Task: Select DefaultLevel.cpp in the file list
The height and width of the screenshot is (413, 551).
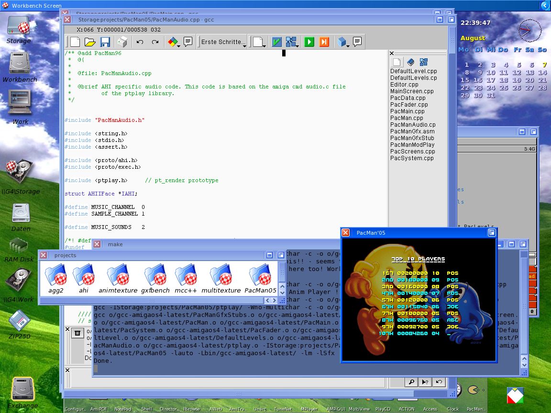Action: click(414, 71)
